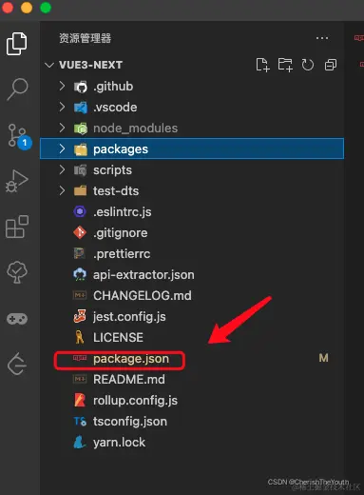This screenshot has height=495, width=364.
Task: Click the rollup icon beside rollup.config.js
Action: [80, 400]
